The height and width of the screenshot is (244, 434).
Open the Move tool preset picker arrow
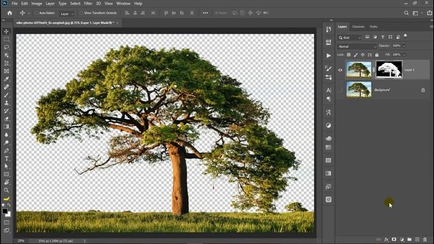(x=28, y=14)
